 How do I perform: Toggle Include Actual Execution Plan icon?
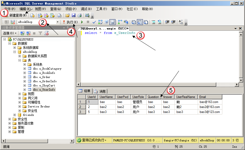click(120, 22)
